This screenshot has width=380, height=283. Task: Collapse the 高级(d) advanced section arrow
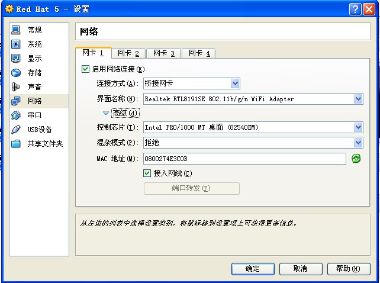(106, 113)
